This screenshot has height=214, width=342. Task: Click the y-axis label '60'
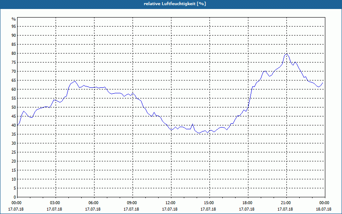tap(14, 89)
